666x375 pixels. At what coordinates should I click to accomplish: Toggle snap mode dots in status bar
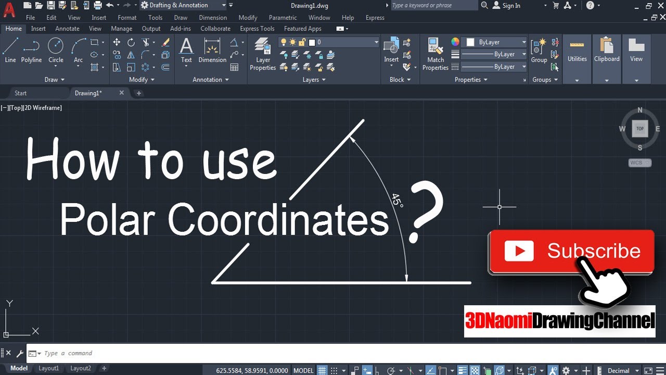tap(334, 370)
